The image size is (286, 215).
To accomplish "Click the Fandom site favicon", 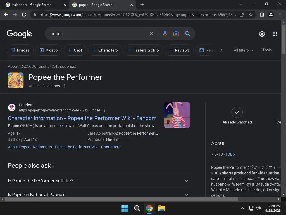I will (x=12, y=107).
